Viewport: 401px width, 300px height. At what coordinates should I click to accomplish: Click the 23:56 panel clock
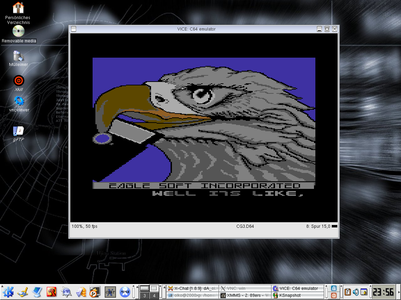point(383,292)
